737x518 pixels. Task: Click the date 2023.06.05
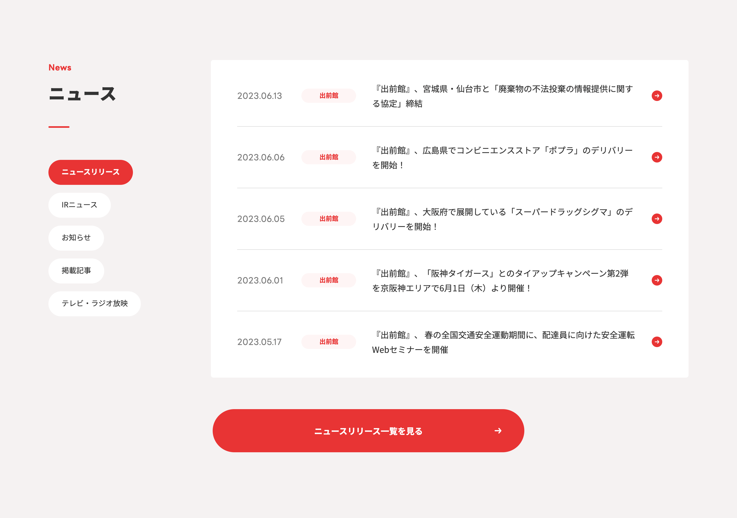click(261, 219)
